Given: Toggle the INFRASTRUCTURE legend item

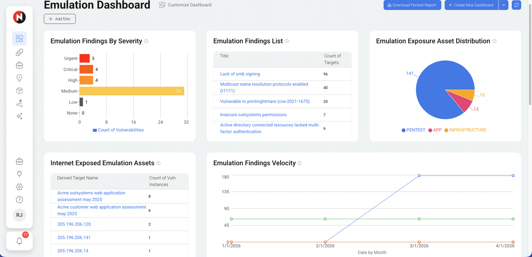Looking at the screenshot, I should click(465, 130).
